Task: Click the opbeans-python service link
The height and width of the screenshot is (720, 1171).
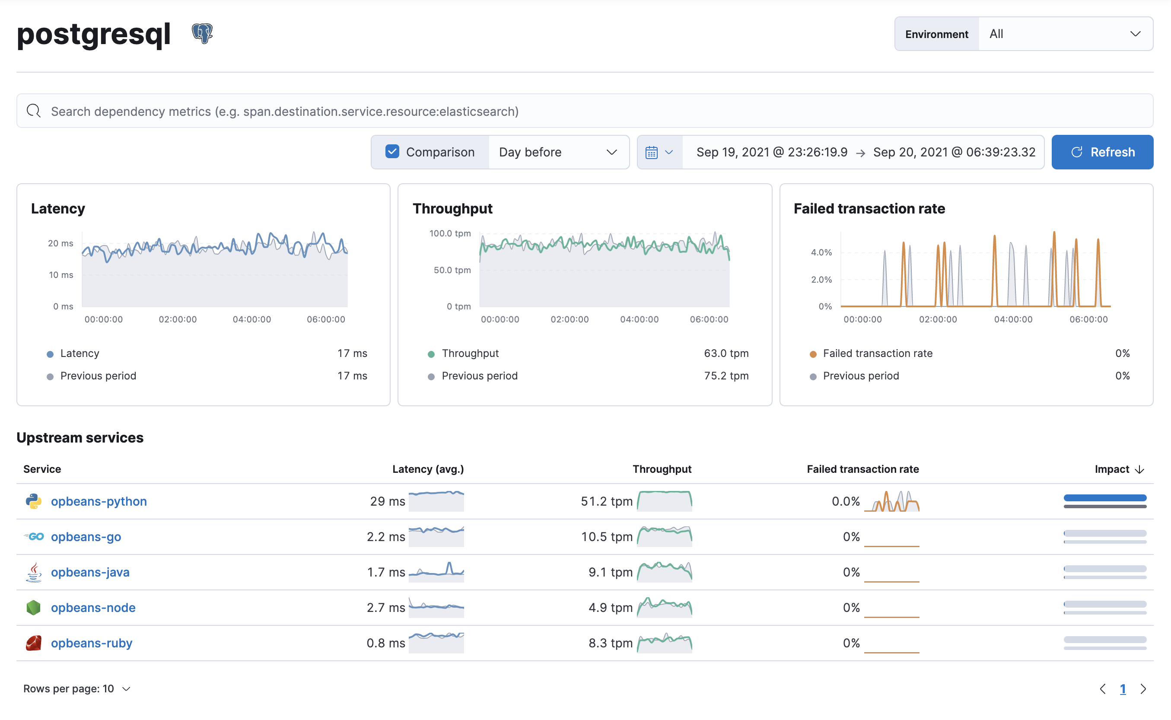Action: click(x=98, y=501)
